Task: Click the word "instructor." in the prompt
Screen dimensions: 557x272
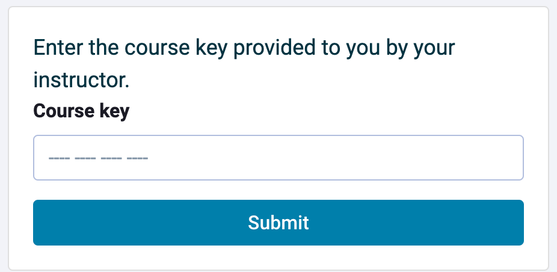Action: click(81, 81)
